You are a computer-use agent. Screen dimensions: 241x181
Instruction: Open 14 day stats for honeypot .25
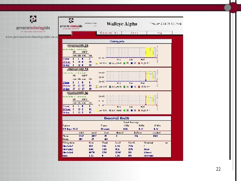point(66,89)
